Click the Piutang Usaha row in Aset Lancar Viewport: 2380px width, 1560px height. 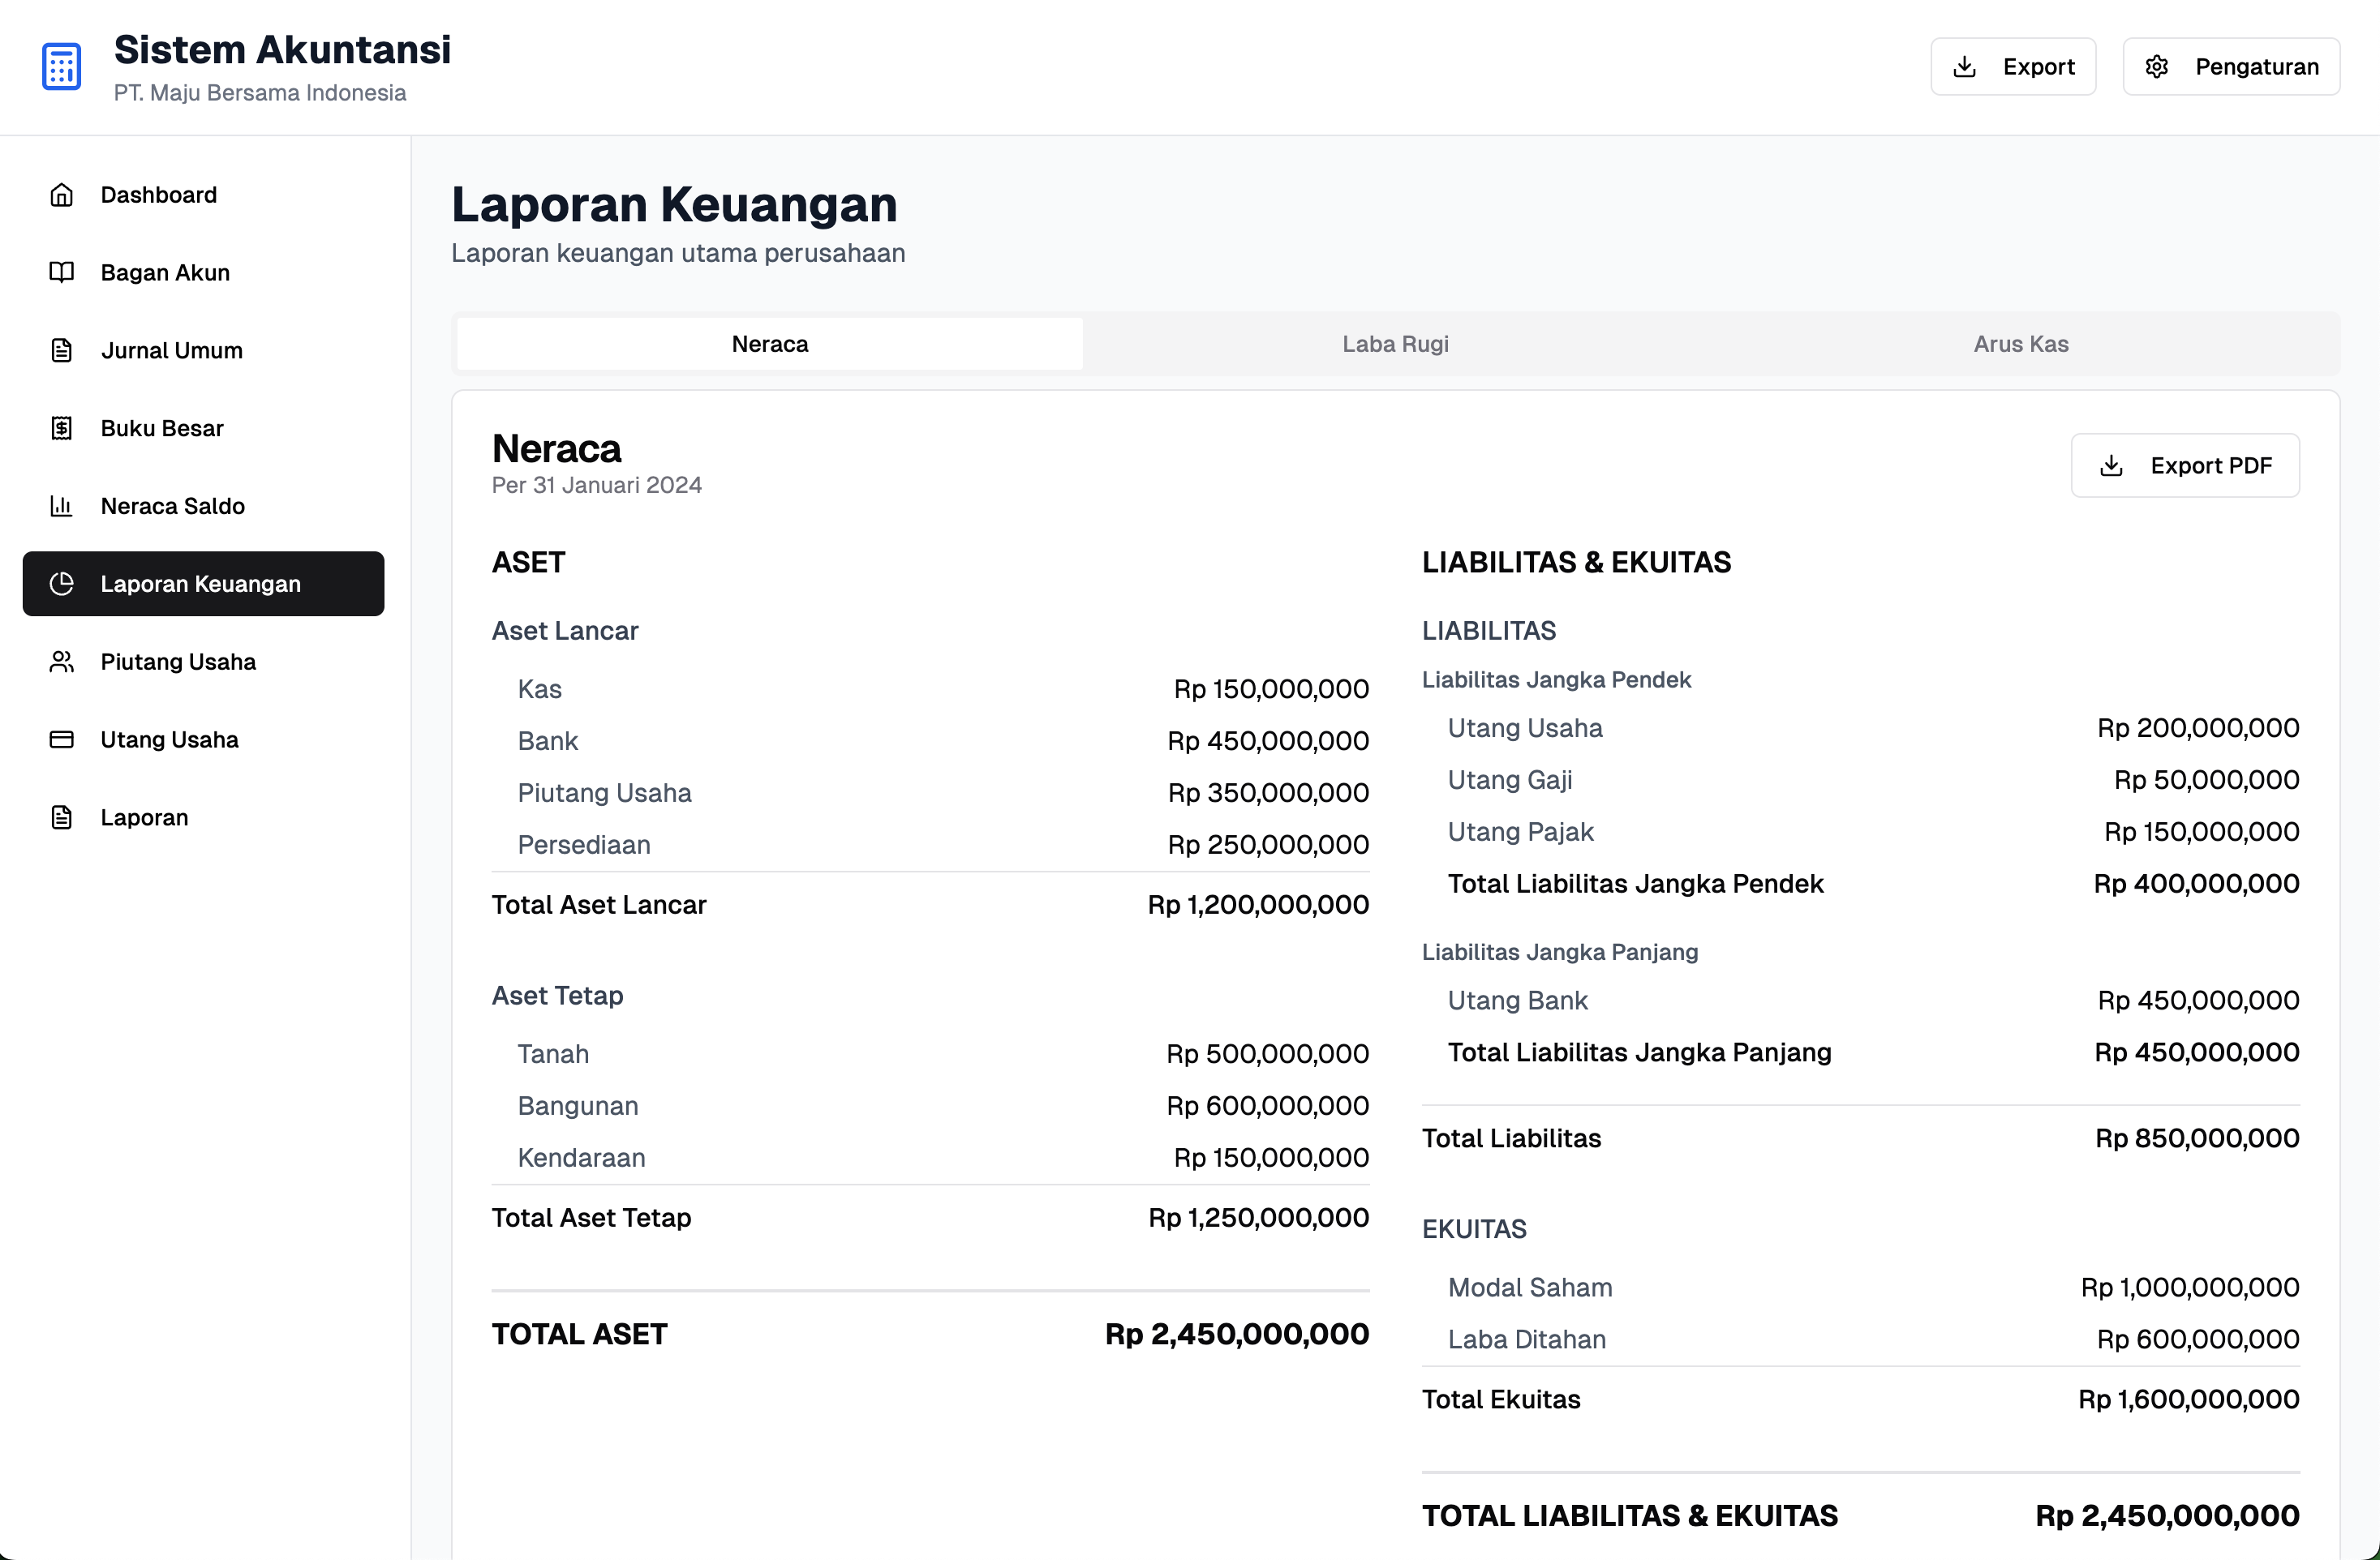click(x=930, y=792)
